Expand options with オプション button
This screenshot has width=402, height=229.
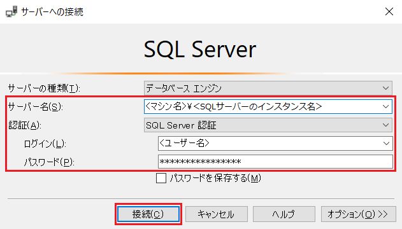(359, 214)
